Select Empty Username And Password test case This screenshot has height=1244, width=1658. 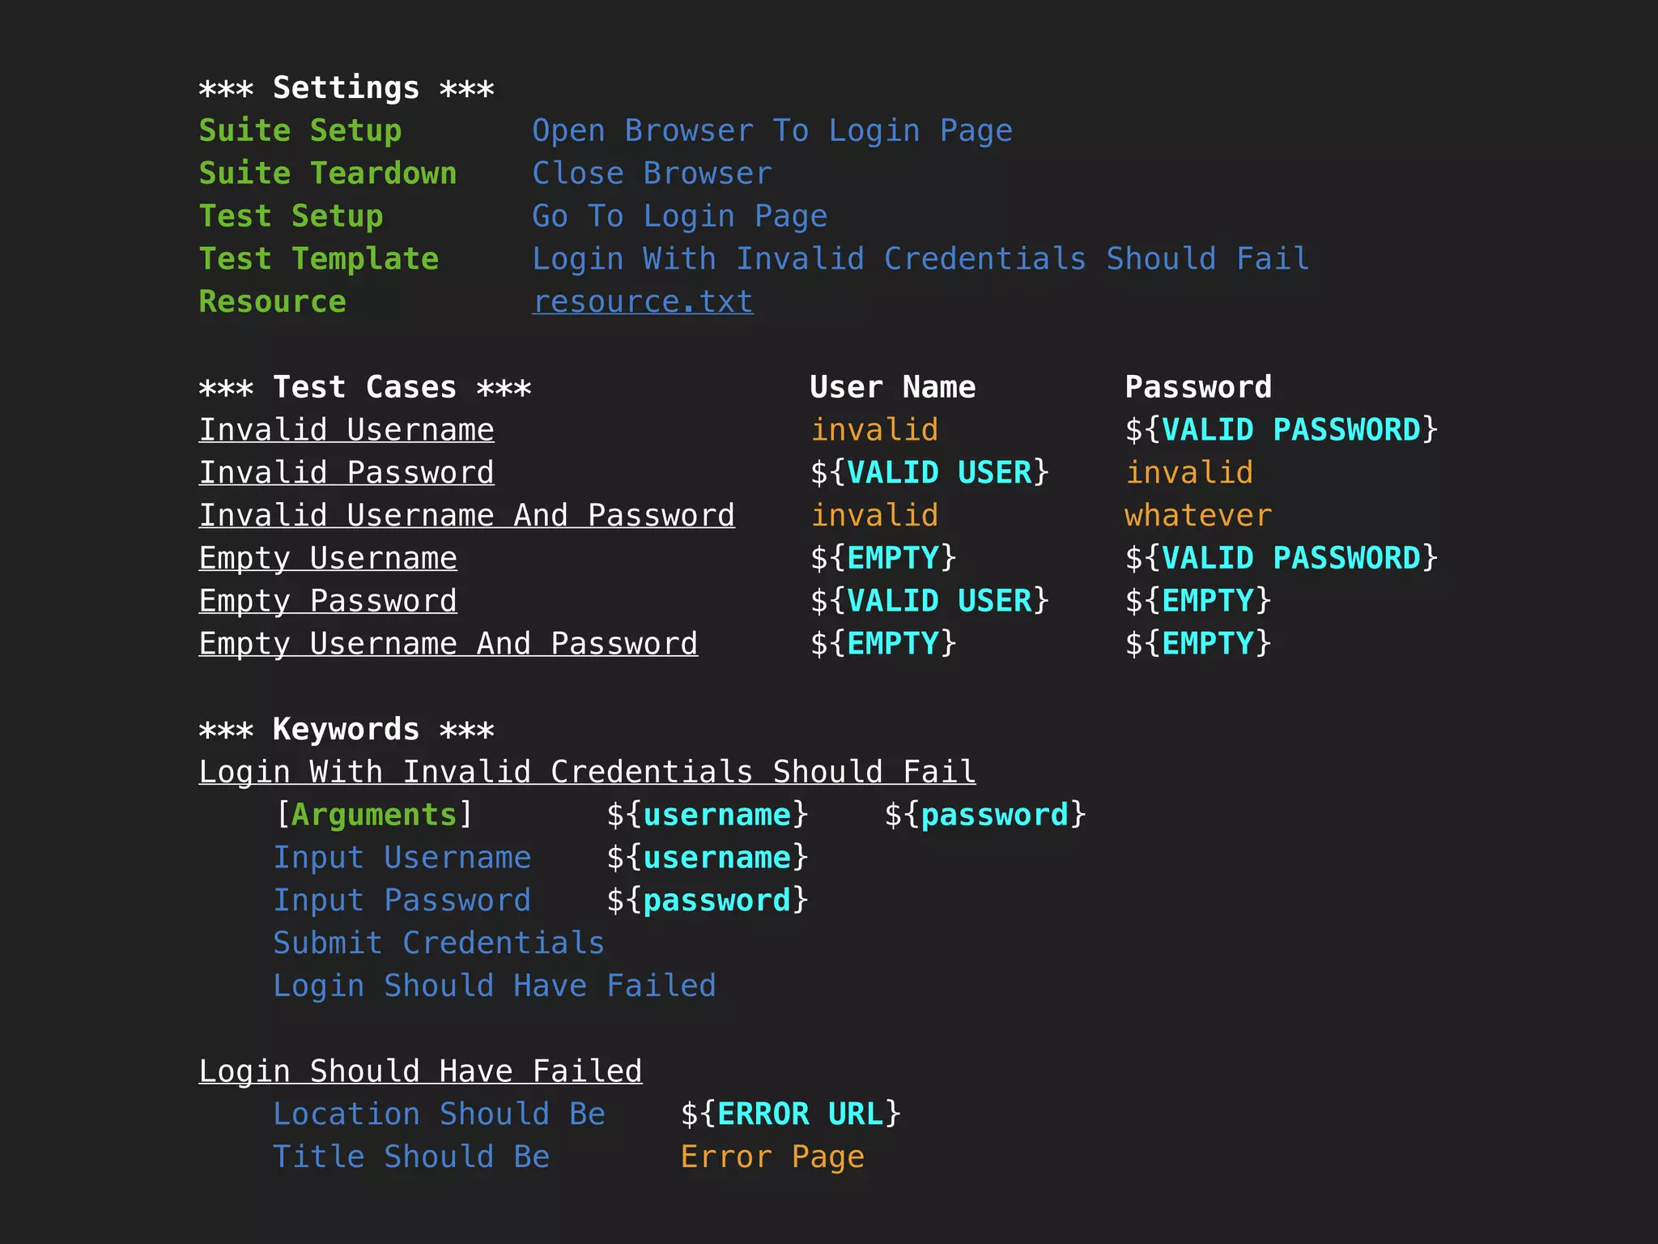coord(449,644)
